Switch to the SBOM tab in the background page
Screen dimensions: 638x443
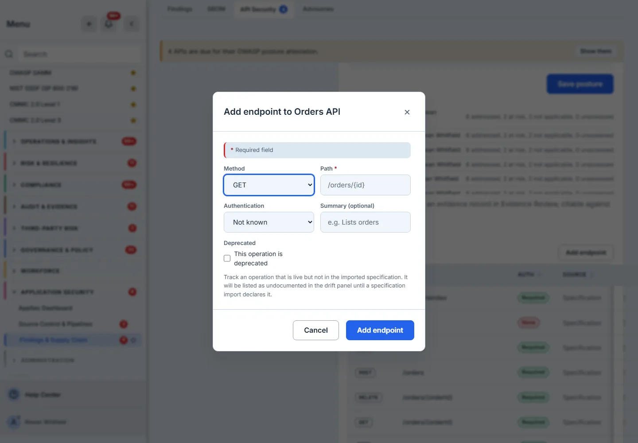point(216,9)
